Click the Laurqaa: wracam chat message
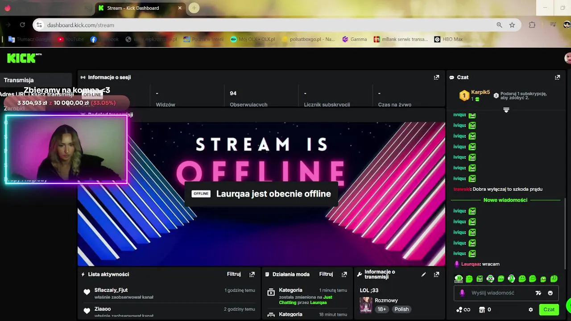This screenshot has width=571, height=321. pos(476,264)
